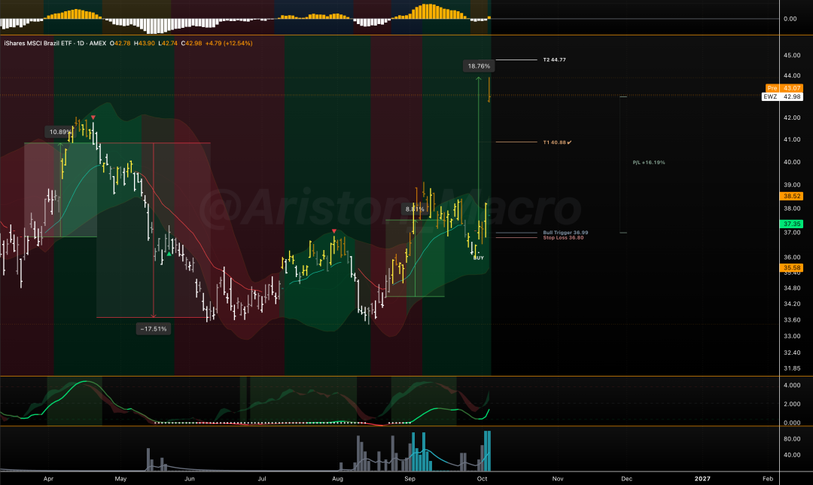813x485 pixels.
Task: Click the orange 38.52 price axis tag
Action: click(792, 196)
